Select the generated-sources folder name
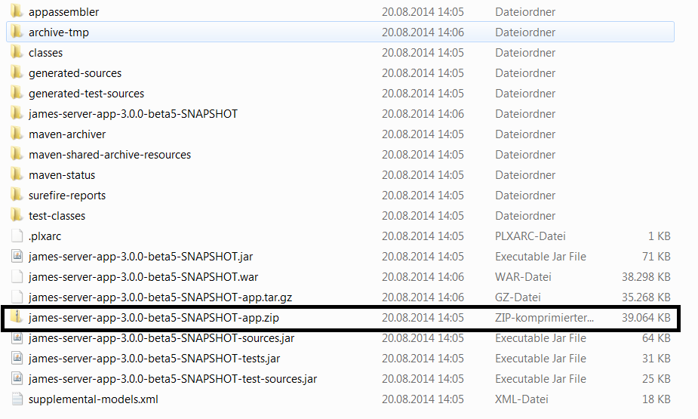The height and width of the screenshot is (419, 698). click(x=75, y=73)
